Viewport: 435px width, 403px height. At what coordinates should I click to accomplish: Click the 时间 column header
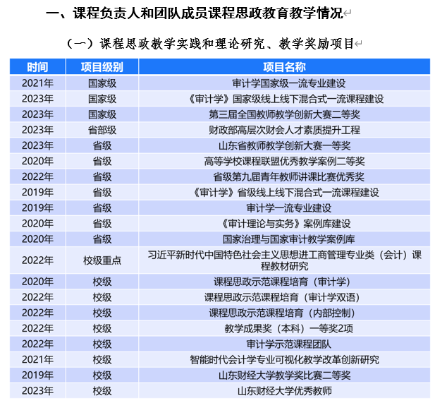pyautogui.click(x=37, y=67)
